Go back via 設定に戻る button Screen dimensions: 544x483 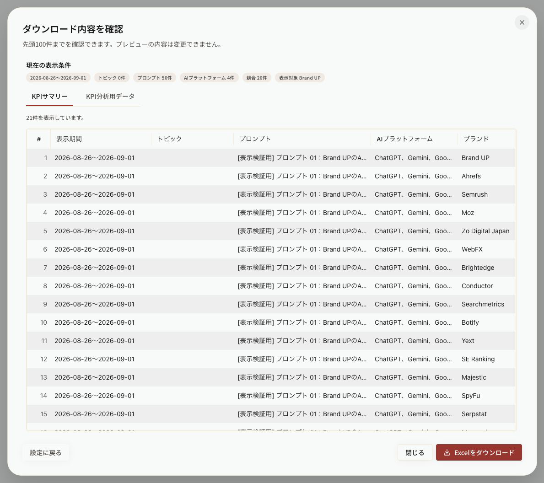click(x=46, y=452)
